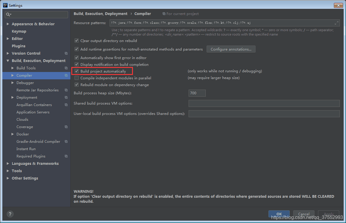Toggle Automatically show first error in editor

coord(77,58)
